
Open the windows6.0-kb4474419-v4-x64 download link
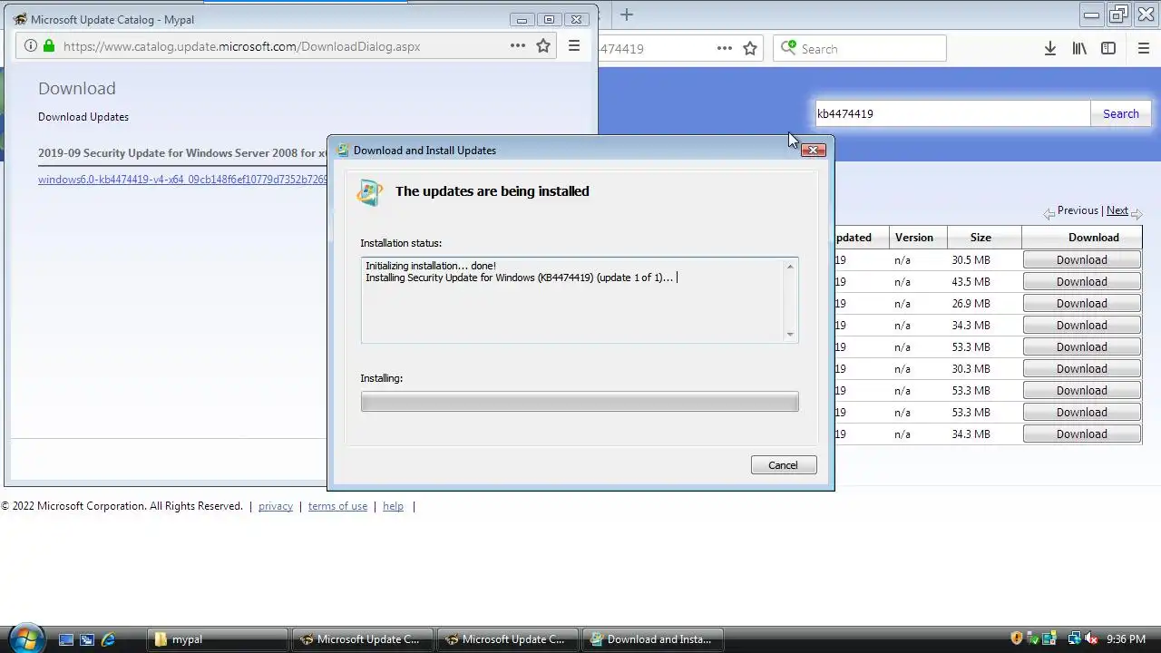click(182, 180)
